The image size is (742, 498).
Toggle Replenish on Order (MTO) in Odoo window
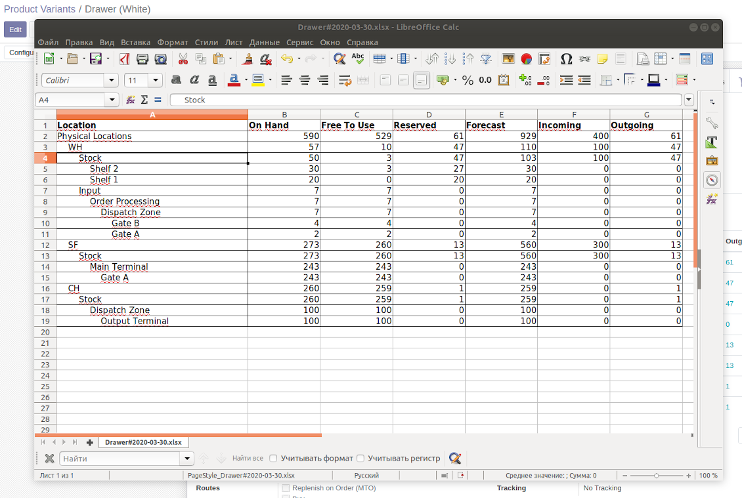[286, 488]
